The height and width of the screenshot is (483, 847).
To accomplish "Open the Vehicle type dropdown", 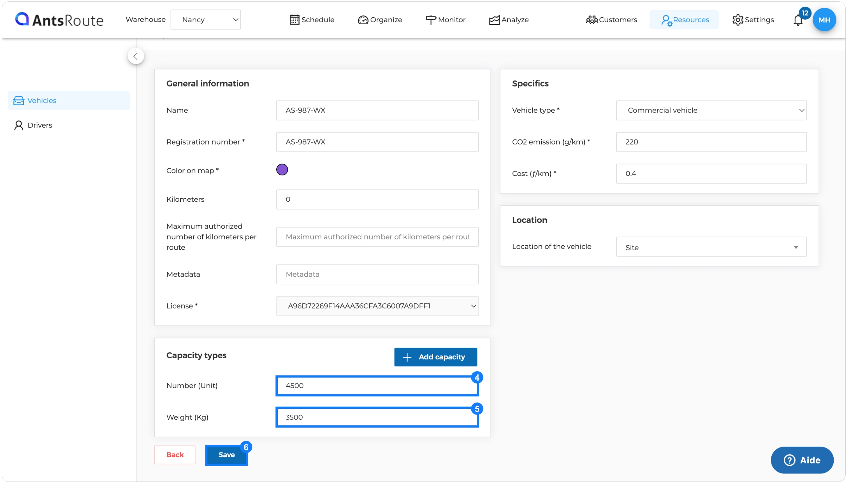I will point(711,110).
